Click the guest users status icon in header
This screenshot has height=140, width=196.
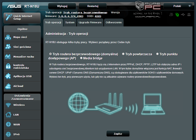tap(171, 15)
